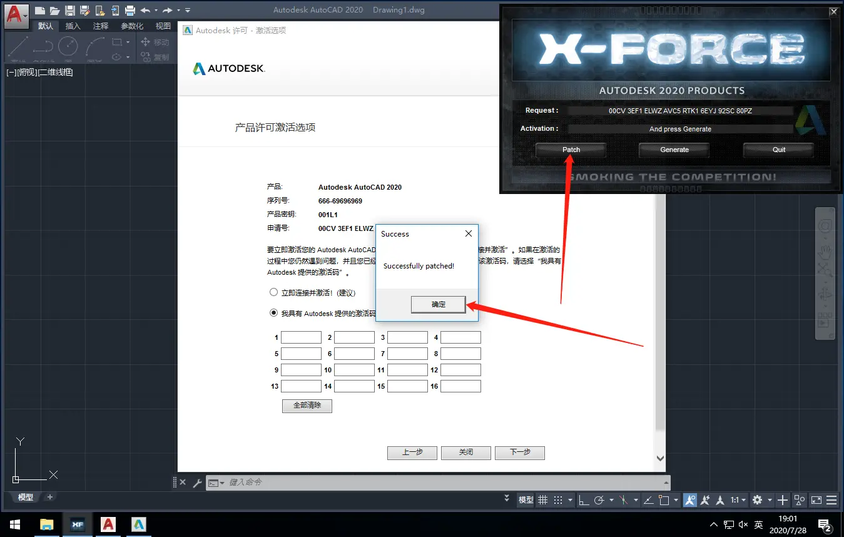Toggle ortho mode in status bar
Image resolution: width=844 pixels, height=537 pixels.
584,500
